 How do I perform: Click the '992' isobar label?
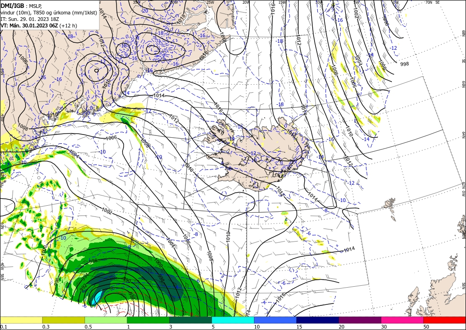click(x=83, y=288)
